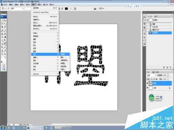
Task: Select the Stained Glass history state
Action: pyautogui.click(x=160, y=33)
